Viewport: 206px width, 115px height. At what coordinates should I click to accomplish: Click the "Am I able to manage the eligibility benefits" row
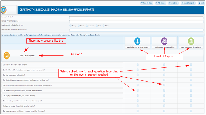pos(62,106)
